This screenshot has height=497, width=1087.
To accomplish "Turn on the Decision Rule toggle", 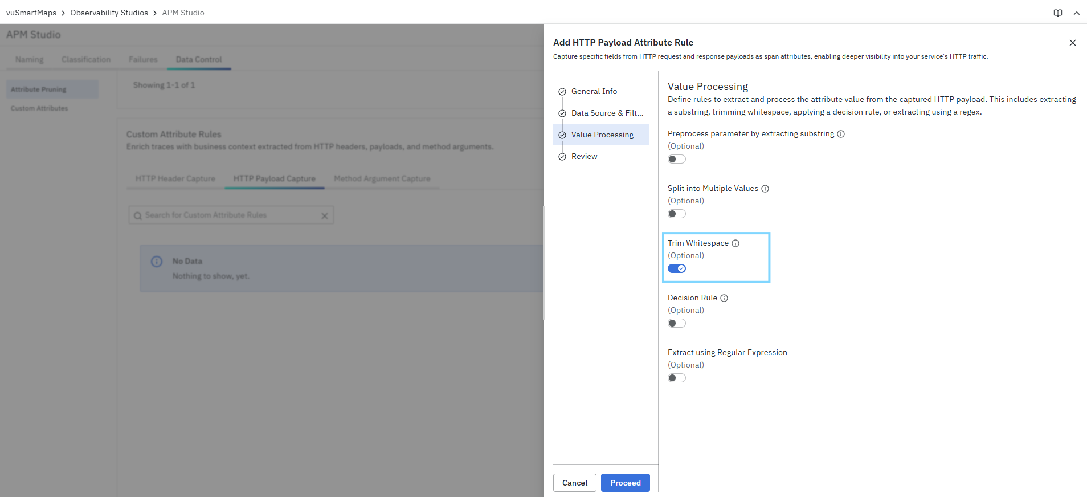I will (677, 323).
